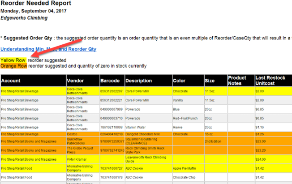
Task: Select barcode 9780762741243
Action: (x=112, y=150)
